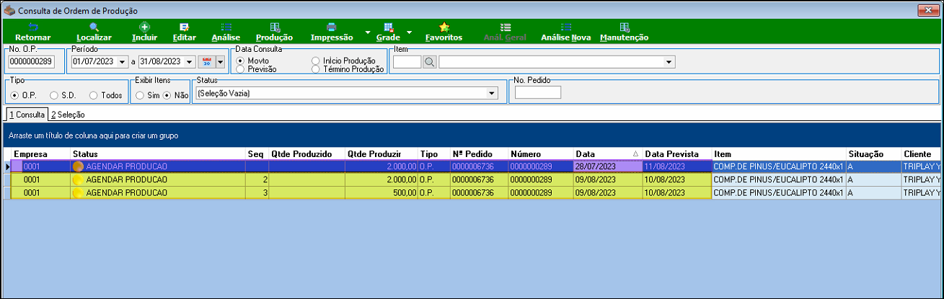Open the 01/07/2023 start date dropdown
The image size is (944, 299).
click(x=123, y=62)
